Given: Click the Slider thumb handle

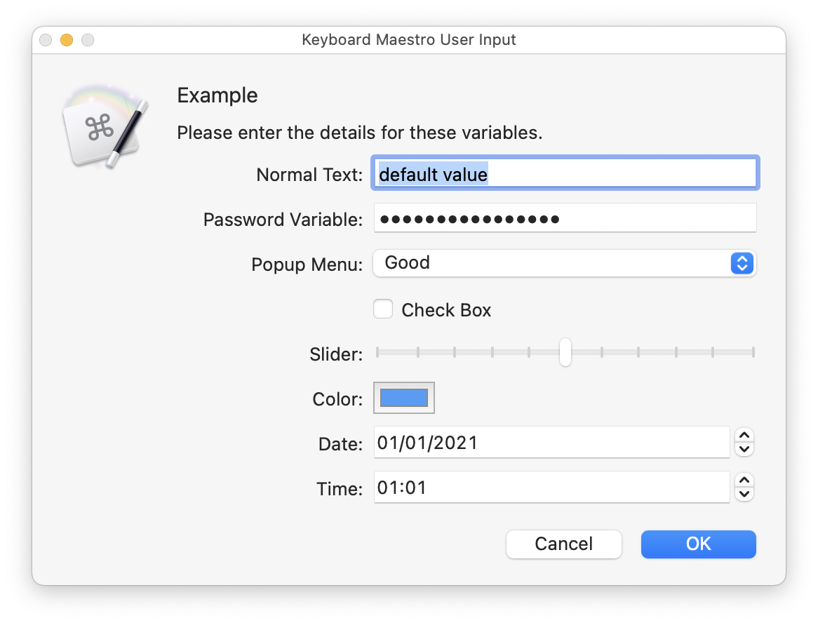Looking at the screenshot, I should pos(565,352).
